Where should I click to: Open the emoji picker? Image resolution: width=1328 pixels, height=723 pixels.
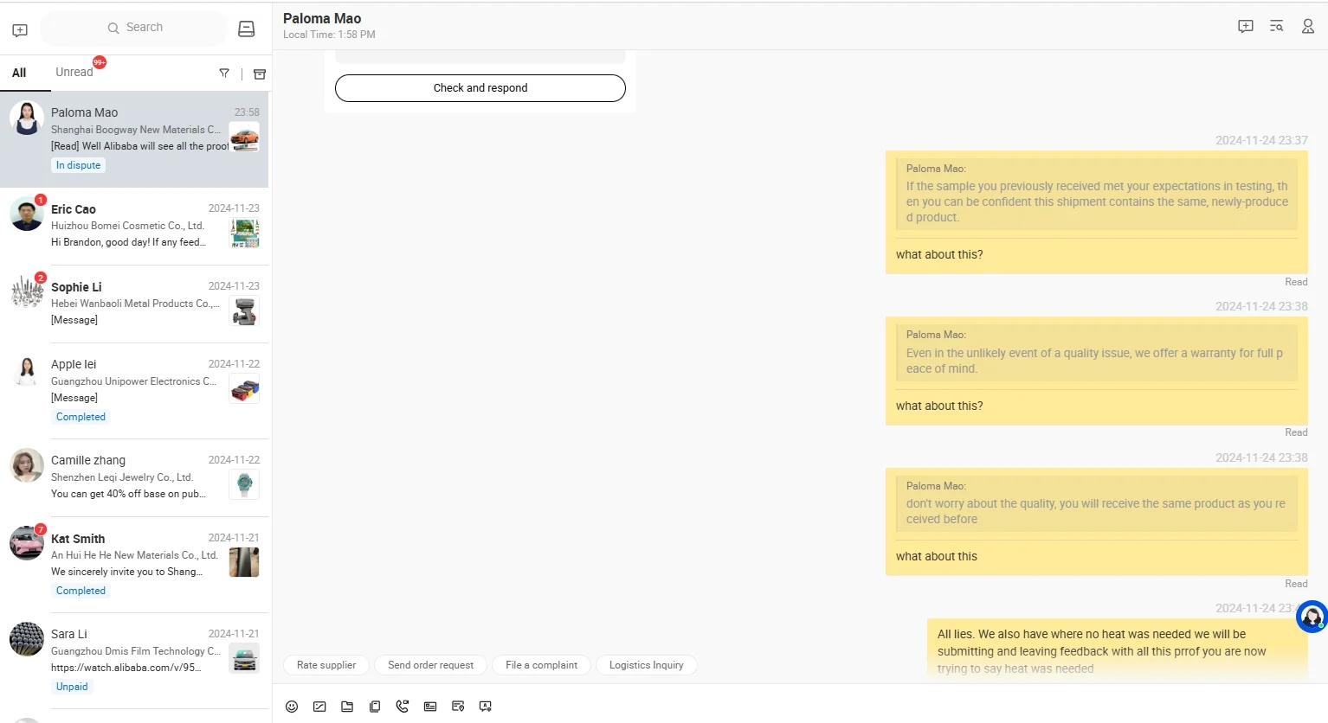tap(292, 707)
